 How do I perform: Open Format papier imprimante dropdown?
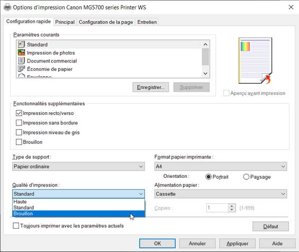(221, 166)
